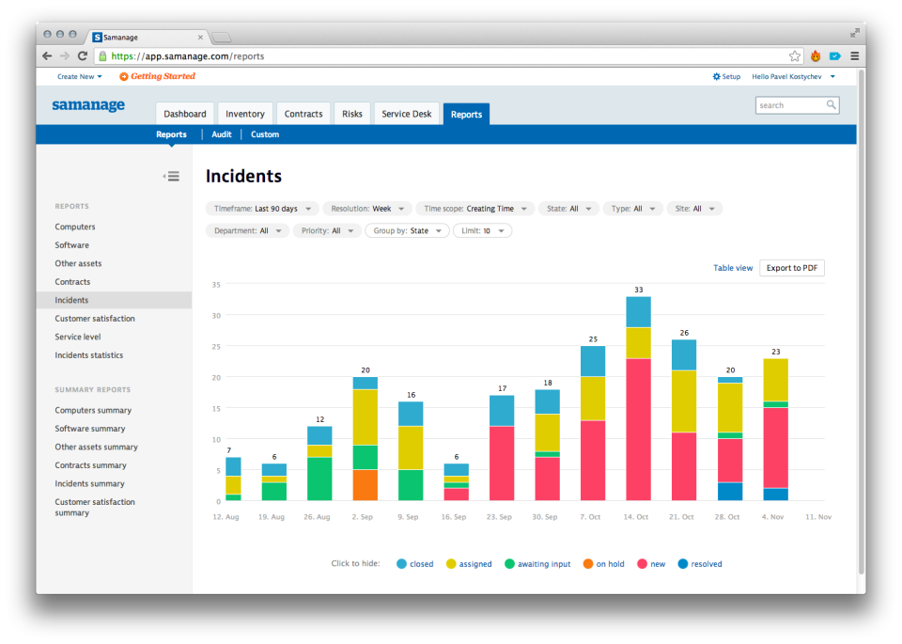The height and width of the screenshot is (644, 902).
Task: Click the browser reload icon
Action: pos(83,55)
